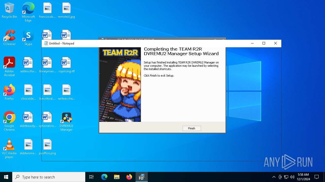The image size is (325, 182).
Task: Select the Microsoft Edge desktop shortcut
Action: pos(28,12)
